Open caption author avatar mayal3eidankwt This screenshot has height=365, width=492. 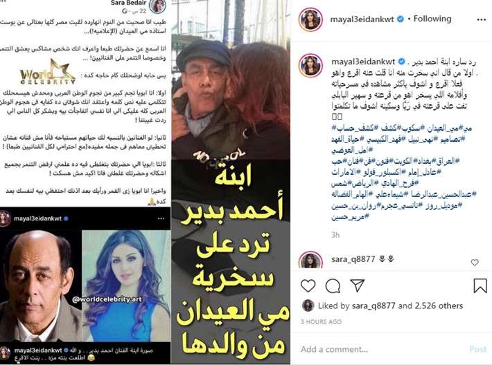point(310,66)
